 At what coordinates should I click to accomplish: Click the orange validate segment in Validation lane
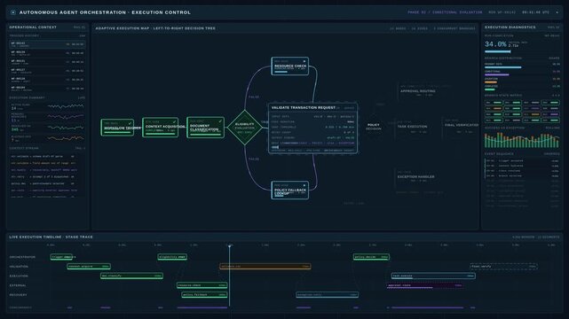(x=265, y=266)
